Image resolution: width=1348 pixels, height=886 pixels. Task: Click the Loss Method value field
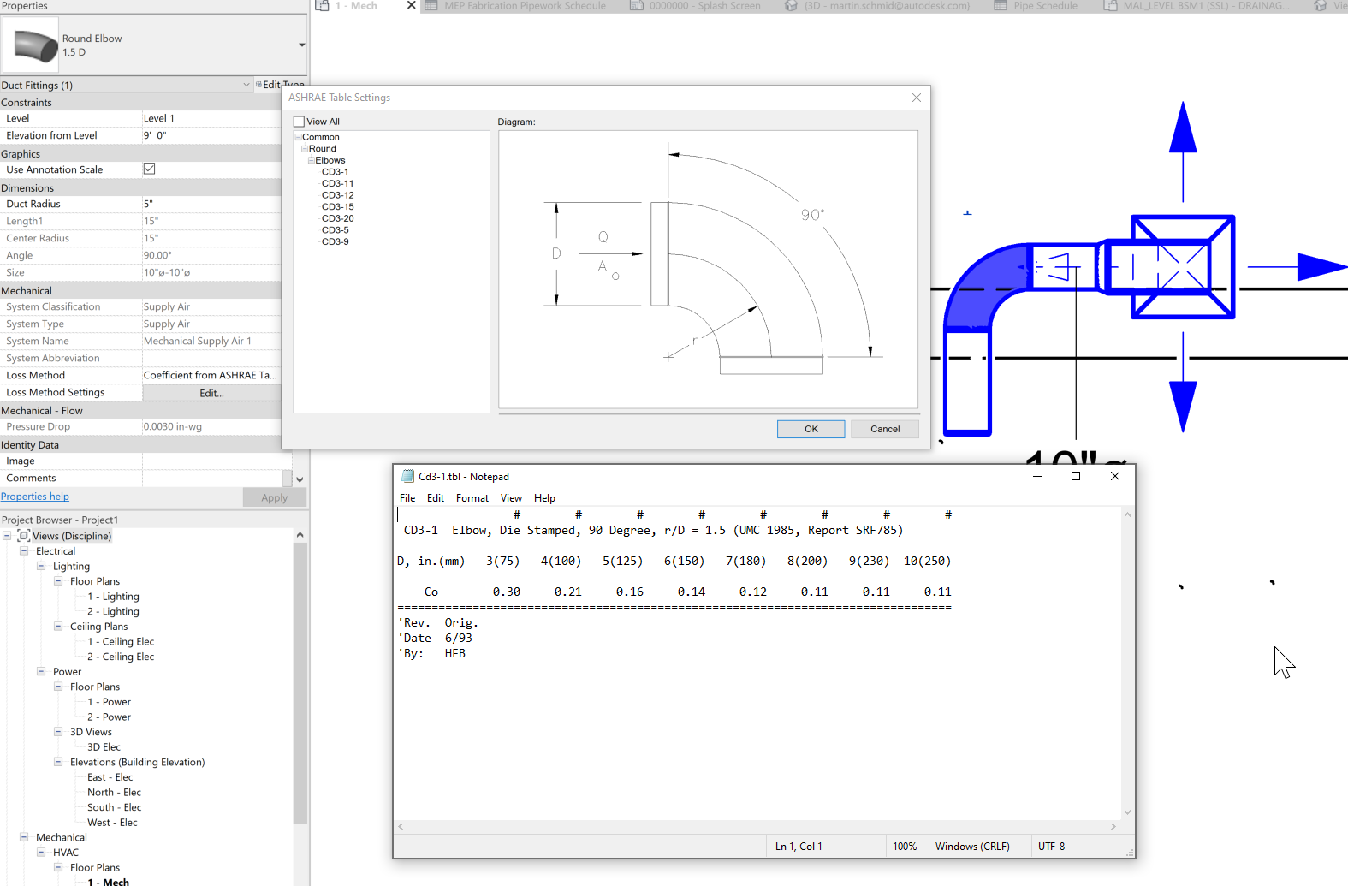(211, 375)
